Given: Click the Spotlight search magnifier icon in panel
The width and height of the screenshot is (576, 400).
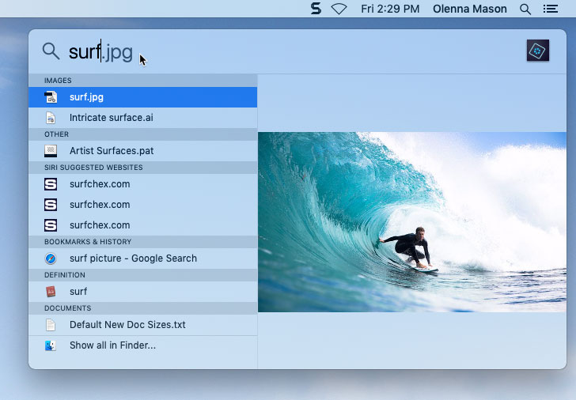Looking at the screenshot, I should pos(51,51).
